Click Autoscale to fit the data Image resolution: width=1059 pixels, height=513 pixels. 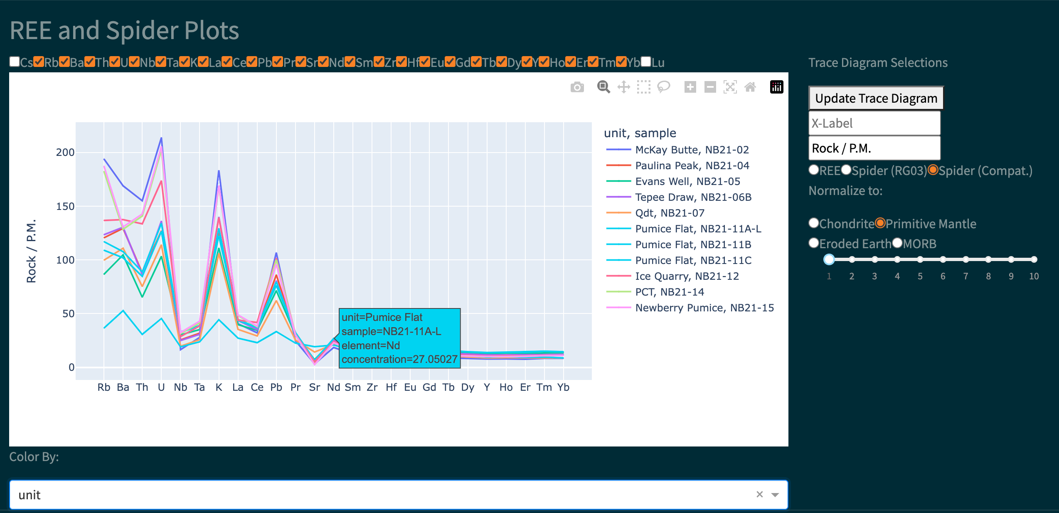coord(730,87)
